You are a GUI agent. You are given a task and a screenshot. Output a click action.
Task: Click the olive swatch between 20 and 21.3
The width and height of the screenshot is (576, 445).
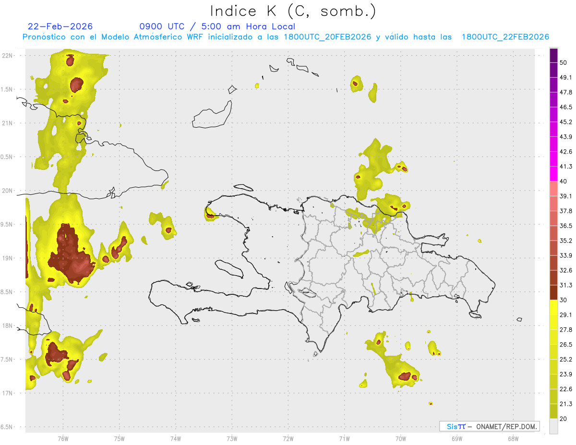(553, 411)
